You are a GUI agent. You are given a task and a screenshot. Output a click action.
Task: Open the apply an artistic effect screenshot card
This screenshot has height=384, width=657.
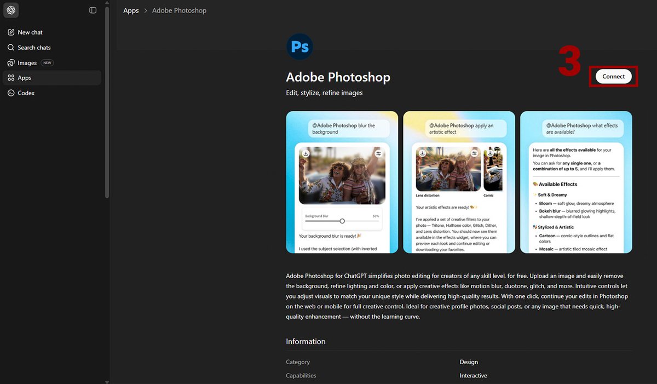tap(459, 182)
